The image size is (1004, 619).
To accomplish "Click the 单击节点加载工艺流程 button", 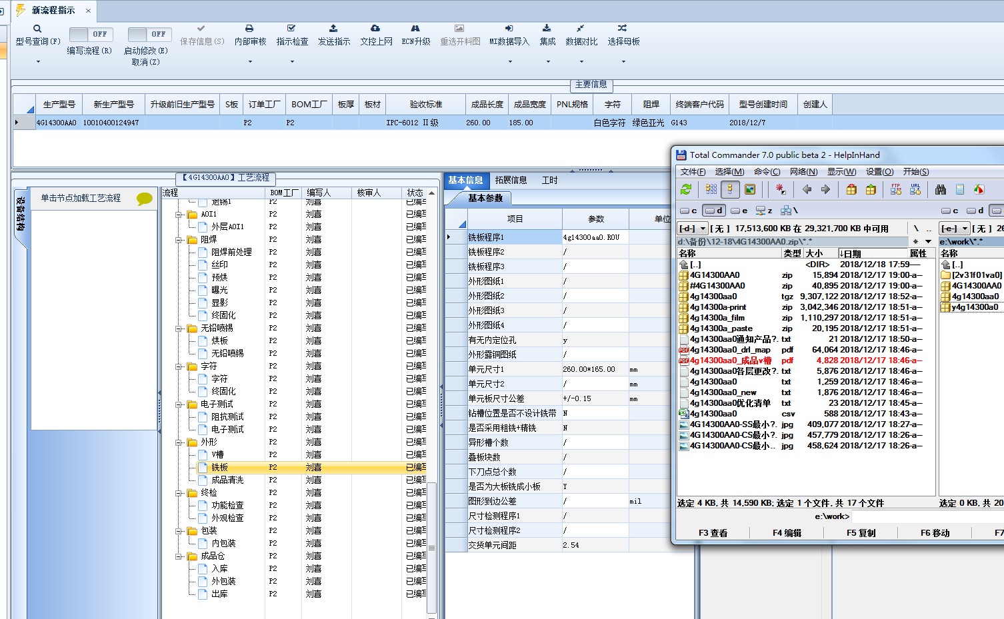I will (x=81, y=199).
